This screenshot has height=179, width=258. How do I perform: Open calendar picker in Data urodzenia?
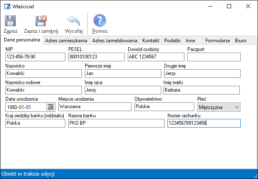(x=50, y=107)
